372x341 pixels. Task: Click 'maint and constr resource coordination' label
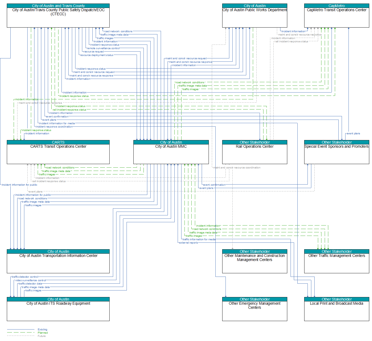click(237, 168)
